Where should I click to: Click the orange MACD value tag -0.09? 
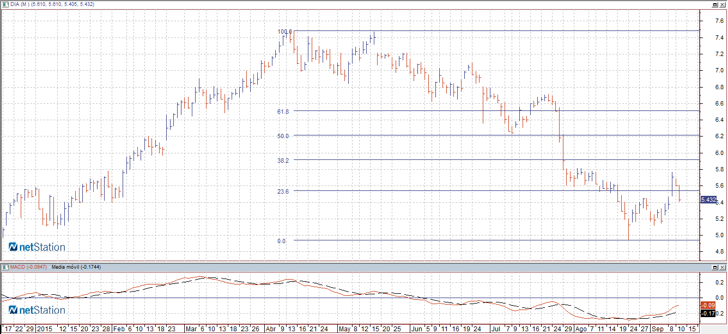[x=707, y=305]
